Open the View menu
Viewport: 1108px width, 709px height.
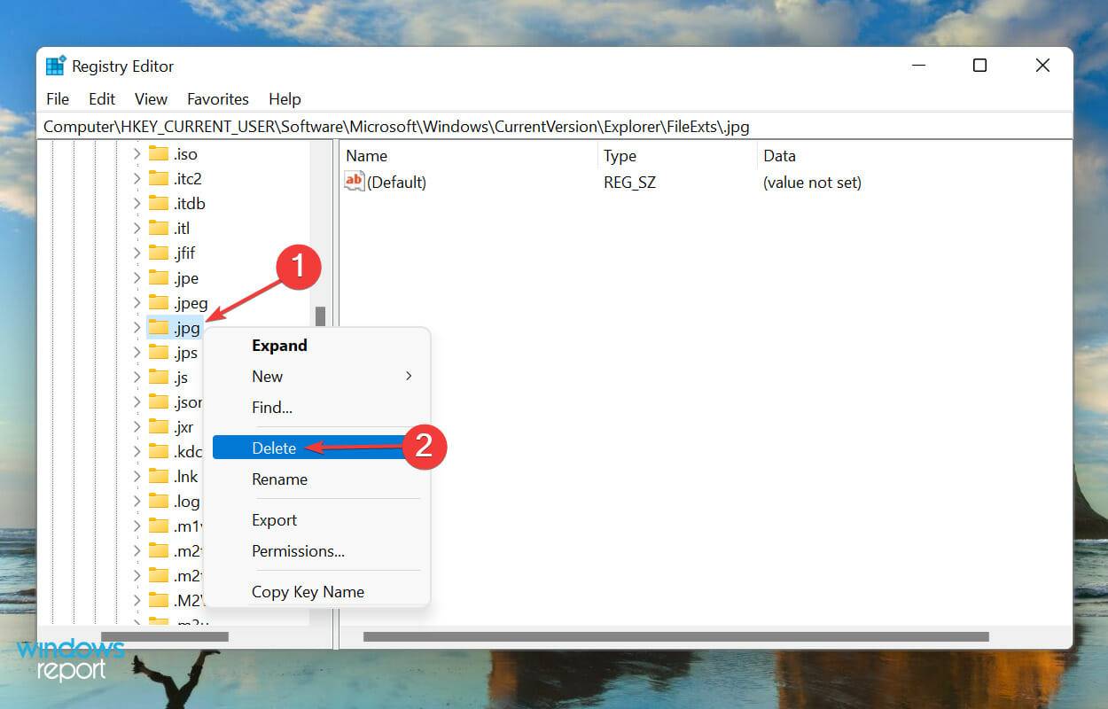151,98
